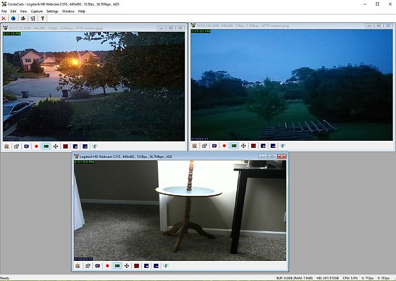This screenshot has height=281, width=396.
Task: Click the blue minus icon on backyard camera
Action: (273, 146)
